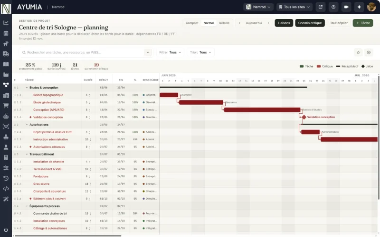Open the sliders settings sidebar icon
The image size is (380, 237).
click(6, 168)
